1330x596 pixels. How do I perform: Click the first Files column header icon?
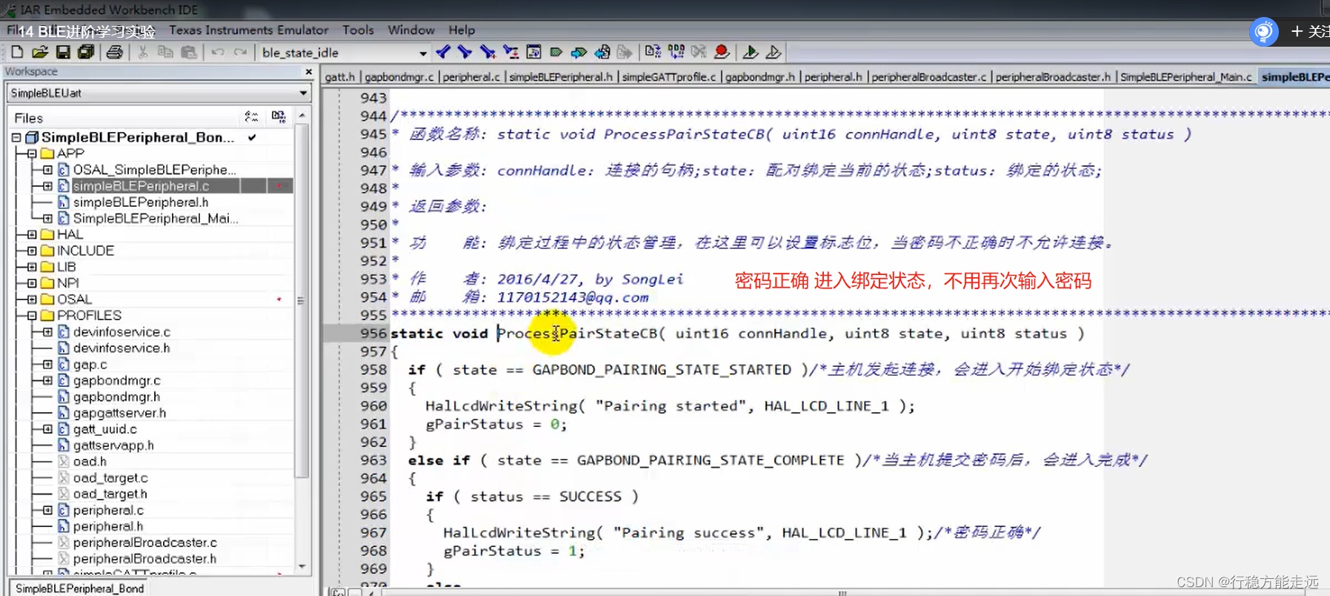point(251,117)
